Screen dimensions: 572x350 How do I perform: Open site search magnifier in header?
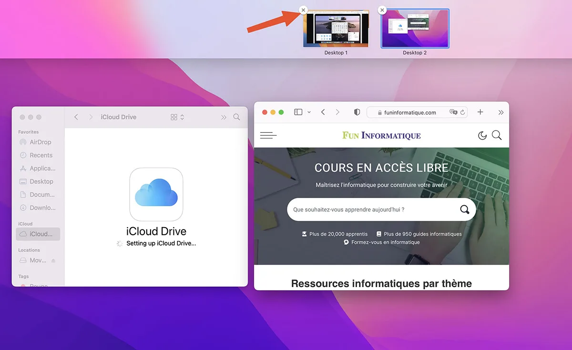pyautogui.click(x=497, y=135)
